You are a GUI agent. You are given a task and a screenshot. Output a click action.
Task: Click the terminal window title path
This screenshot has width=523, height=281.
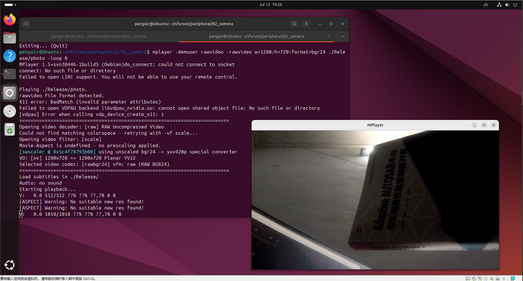[x=184, y=24]
